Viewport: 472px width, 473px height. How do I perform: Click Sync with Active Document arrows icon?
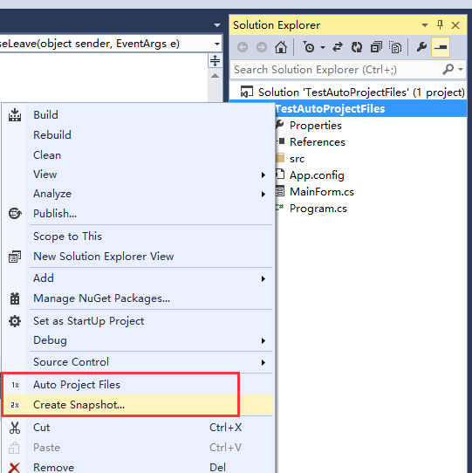(x=338, y=47)
